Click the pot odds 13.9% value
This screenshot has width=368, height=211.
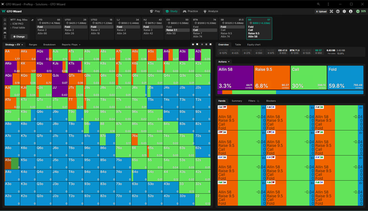(340, 54)
